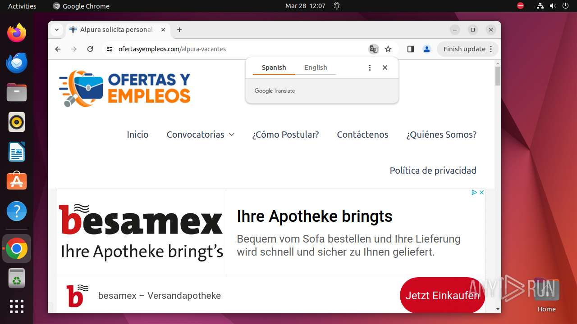Select the English language tab
This screenshot has width=577, height=324.
[x=316, y=67]
